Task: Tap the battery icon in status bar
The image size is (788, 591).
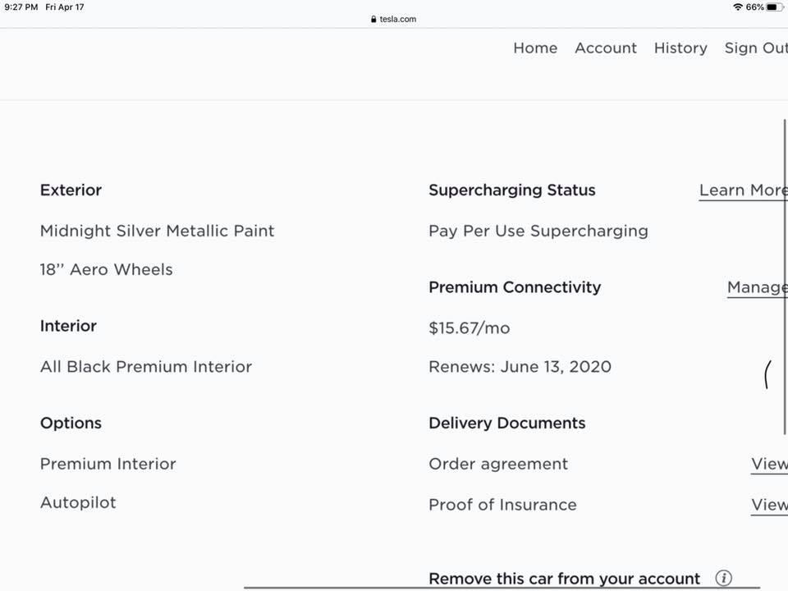Action: click(x=775, y=7)
